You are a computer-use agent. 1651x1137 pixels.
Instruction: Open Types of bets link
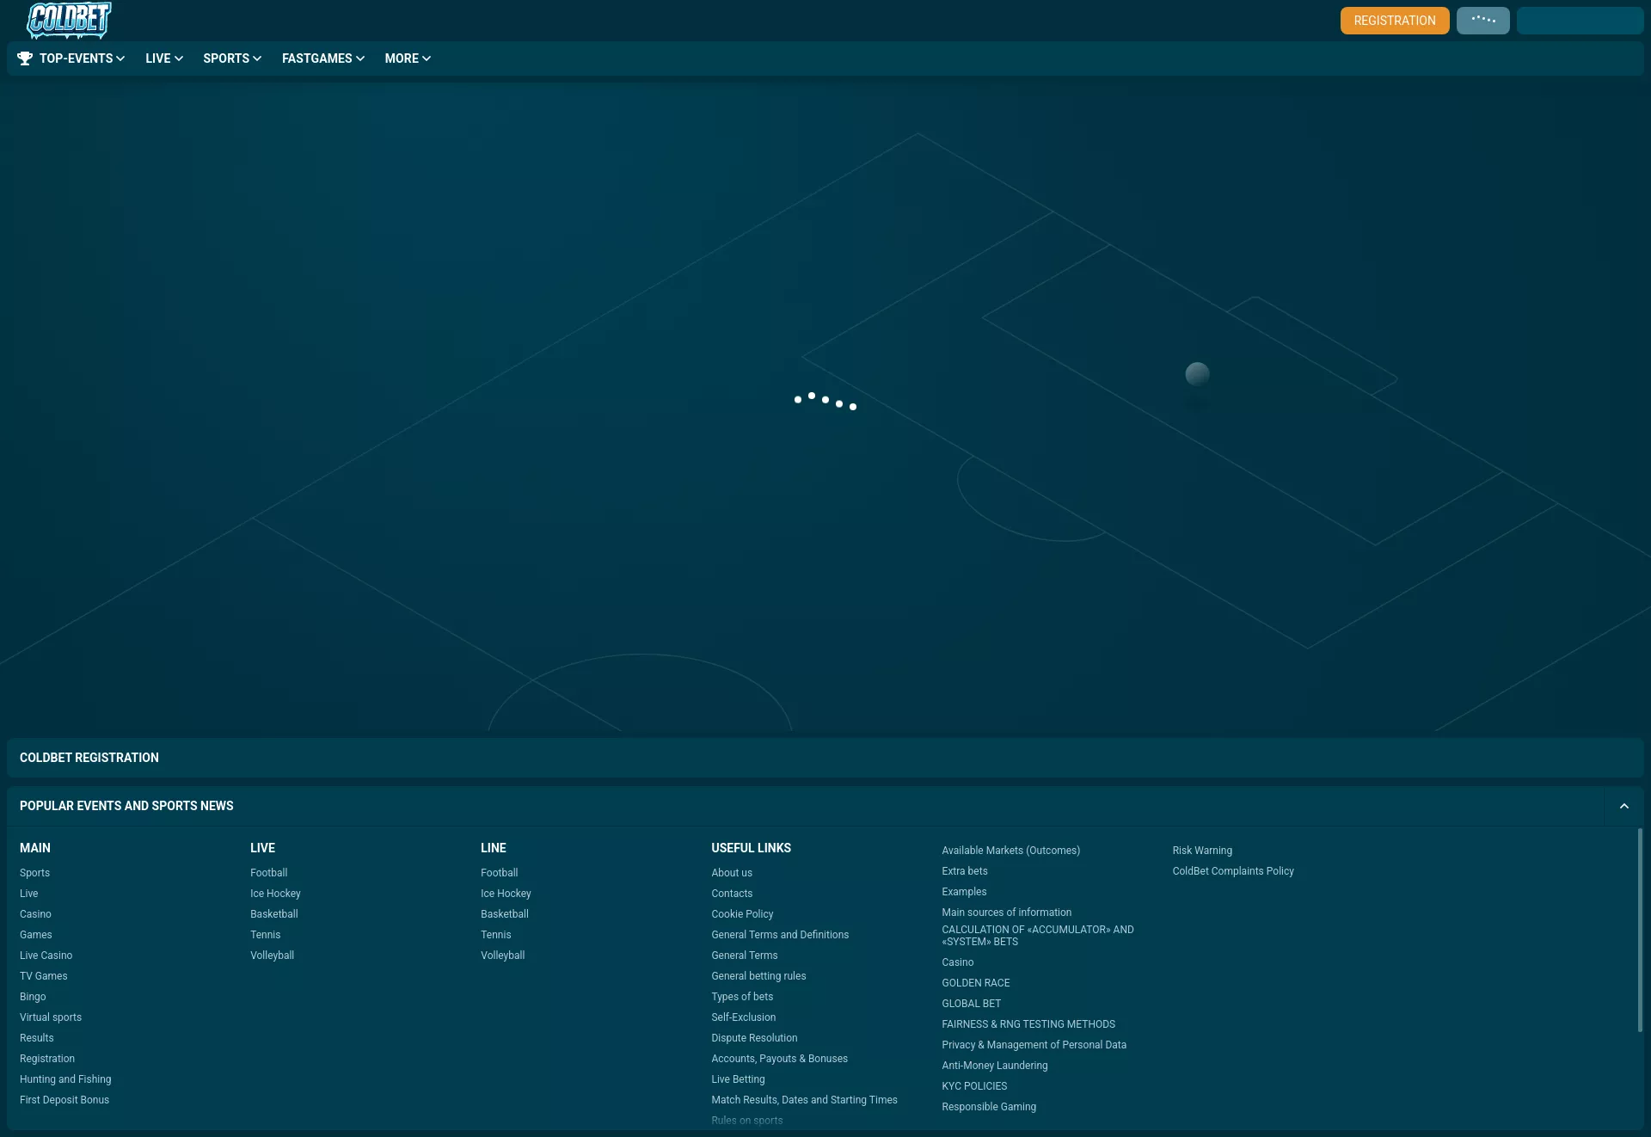point(742,997)
